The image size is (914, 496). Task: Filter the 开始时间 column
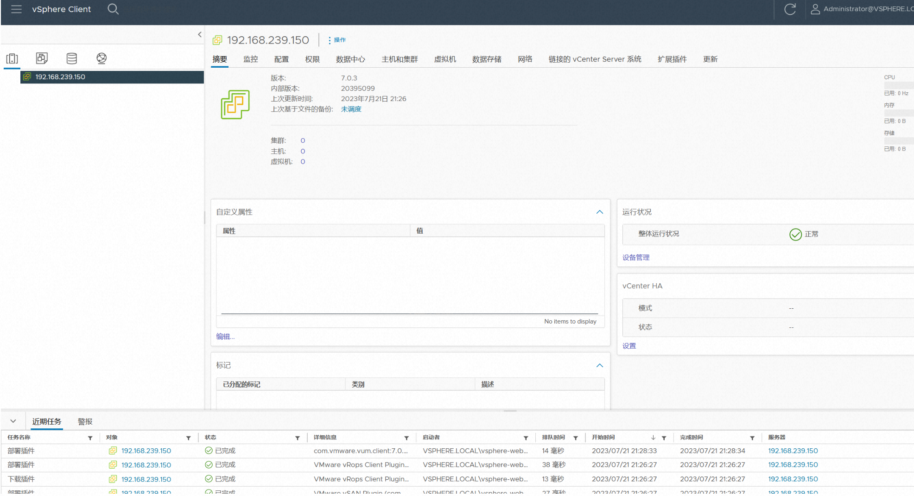pyautogui.click(x=664, y=438)
